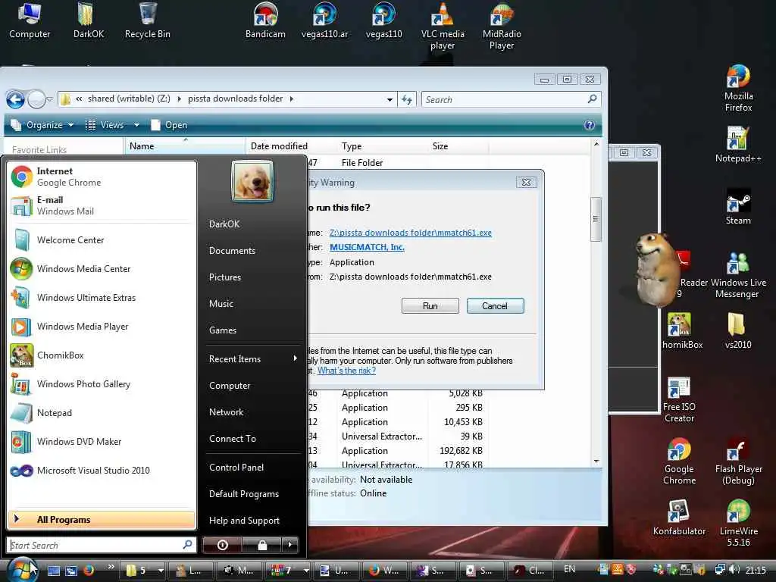Click the Explorer help question mark icon
The height and width of the screenshot is (582, 776).
589,125
